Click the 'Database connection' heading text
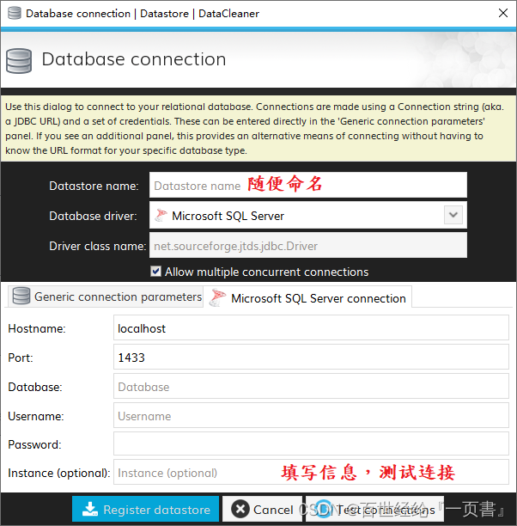The image size is (517, 526). coord(134,59)
